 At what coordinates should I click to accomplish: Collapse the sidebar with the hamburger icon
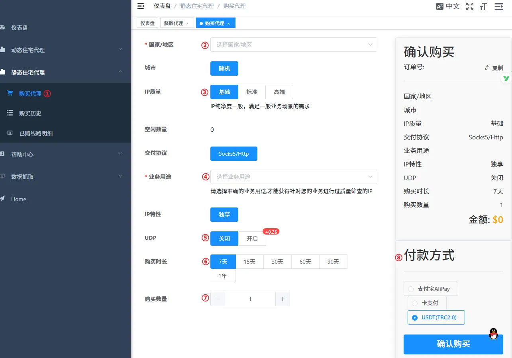click(140, 6)
